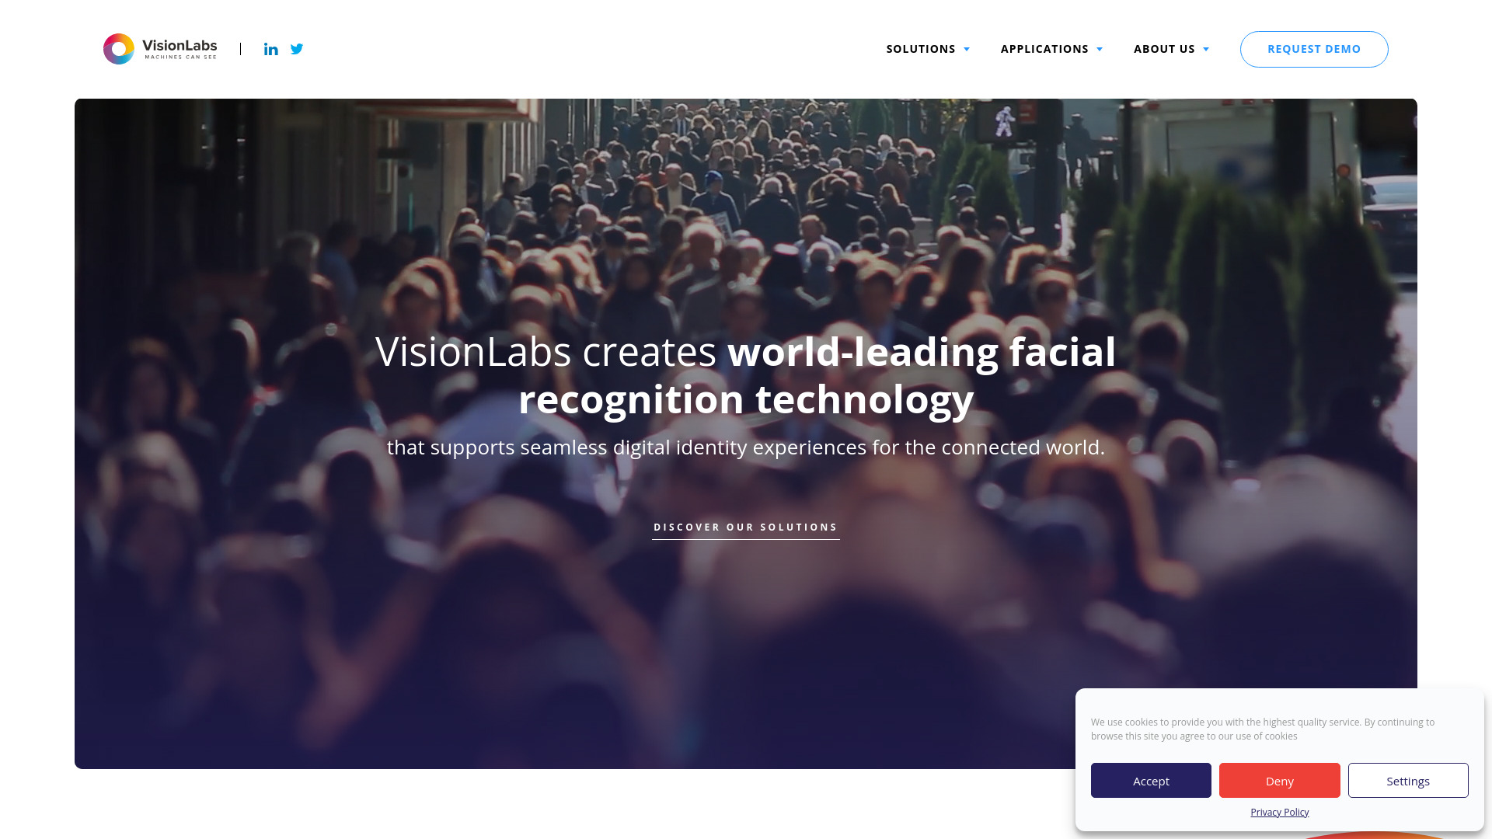The image size is (1492, 839).
Task: Open Privacy Policy link
Action: pyautogui.click(x=1279, y=813)
